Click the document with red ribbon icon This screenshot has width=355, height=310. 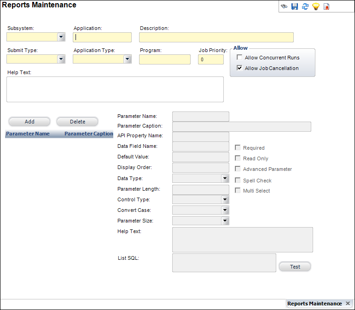click(x=326, y=6)
